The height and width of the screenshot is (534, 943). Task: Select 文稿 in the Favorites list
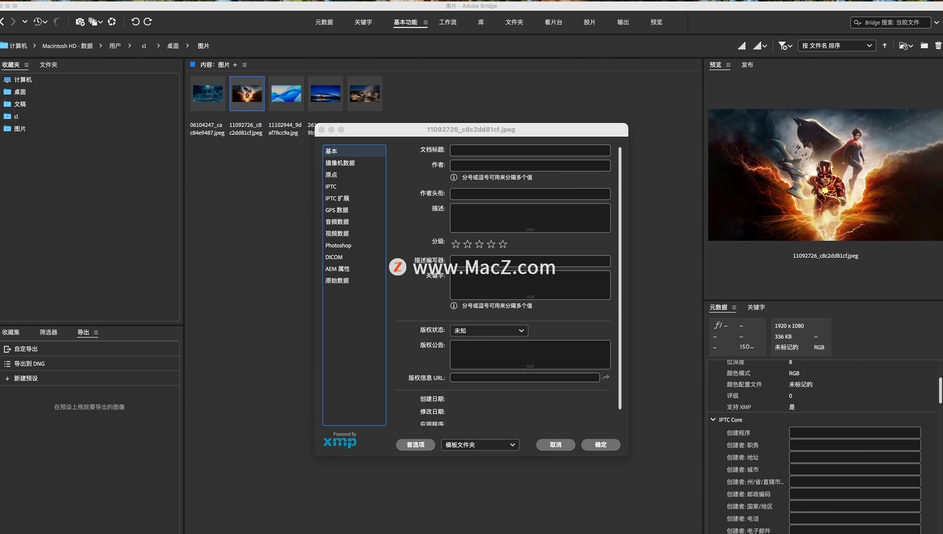point(20,104)
